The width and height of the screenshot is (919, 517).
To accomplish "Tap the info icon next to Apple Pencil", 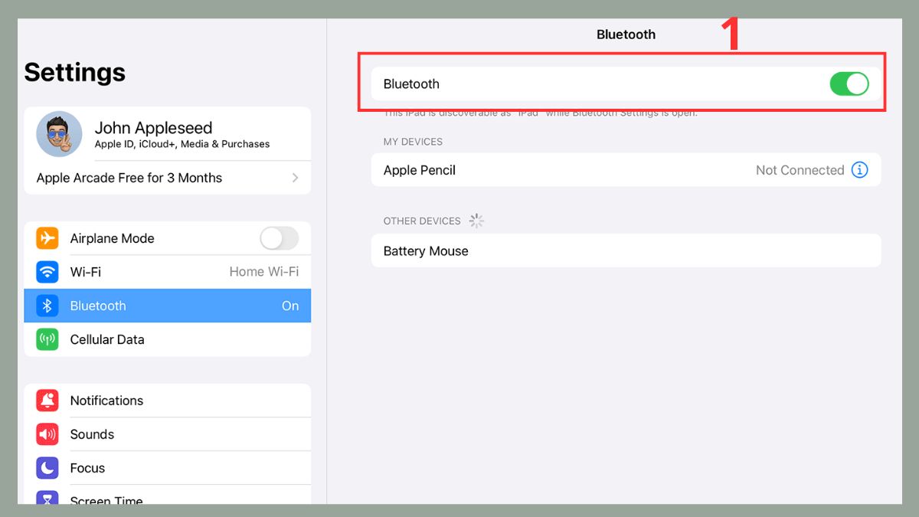I will click(859, 170).
